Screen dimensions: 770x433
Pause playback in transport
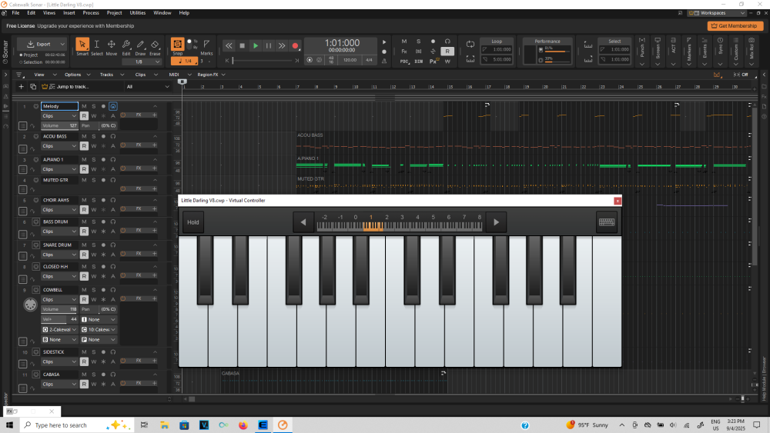click(269, 45)
